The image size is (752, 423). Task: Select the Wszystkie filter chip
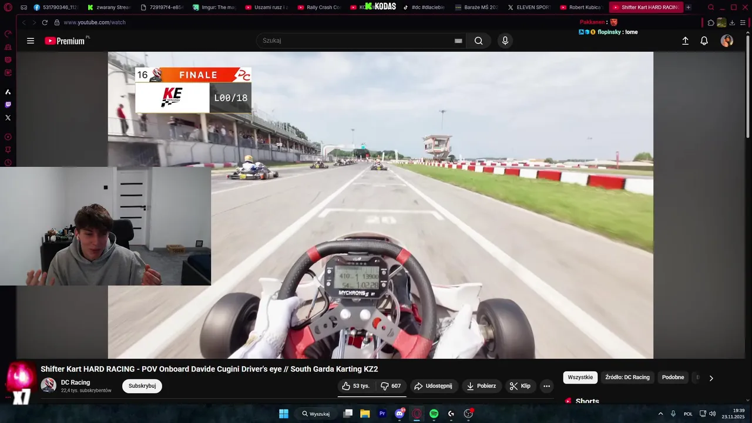[x=580, y=377]
